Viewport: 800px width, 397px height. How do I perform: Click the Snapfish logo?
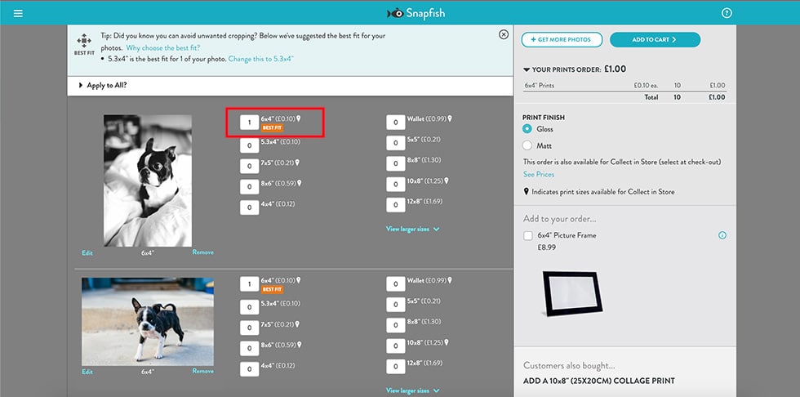tap(416, 13)
